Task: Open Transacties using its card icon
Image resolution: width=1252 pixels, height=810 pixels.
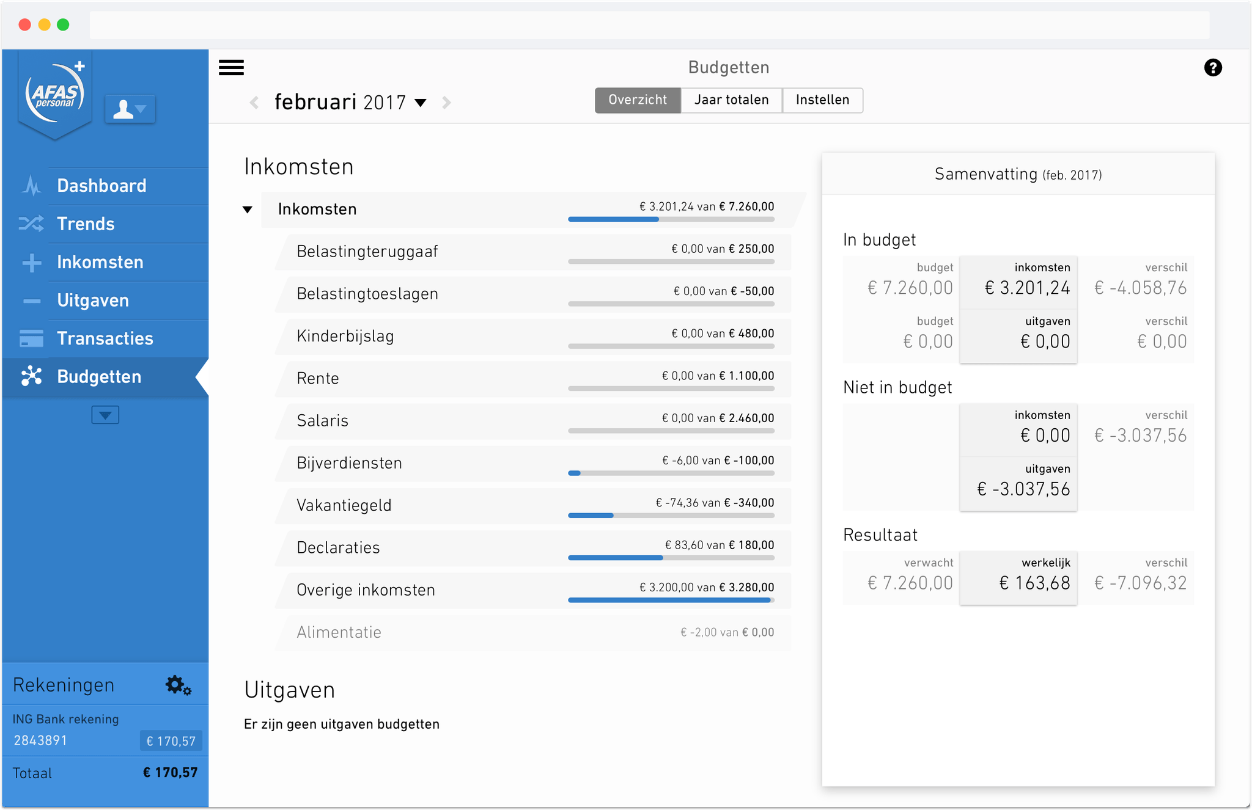Action: pyautogui.click(x=31, y=338)
